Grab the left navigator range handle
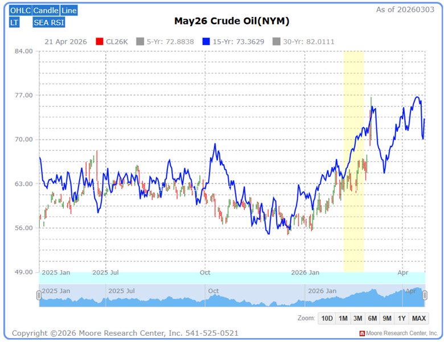Viewport: 444px width, 342px height. click(x=39, y=295)
